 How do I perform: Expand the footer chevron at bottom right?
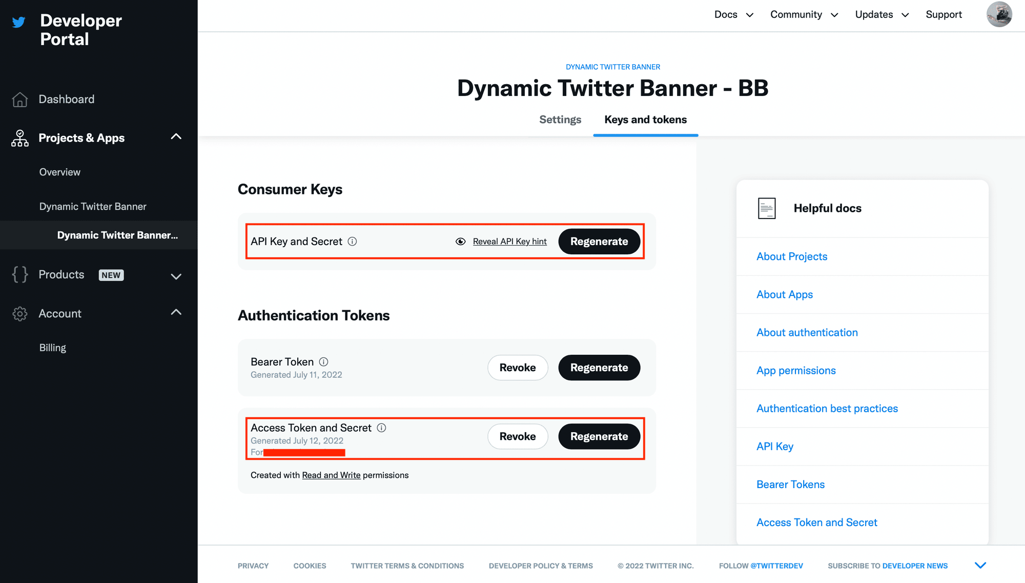(x=980, y=566)
